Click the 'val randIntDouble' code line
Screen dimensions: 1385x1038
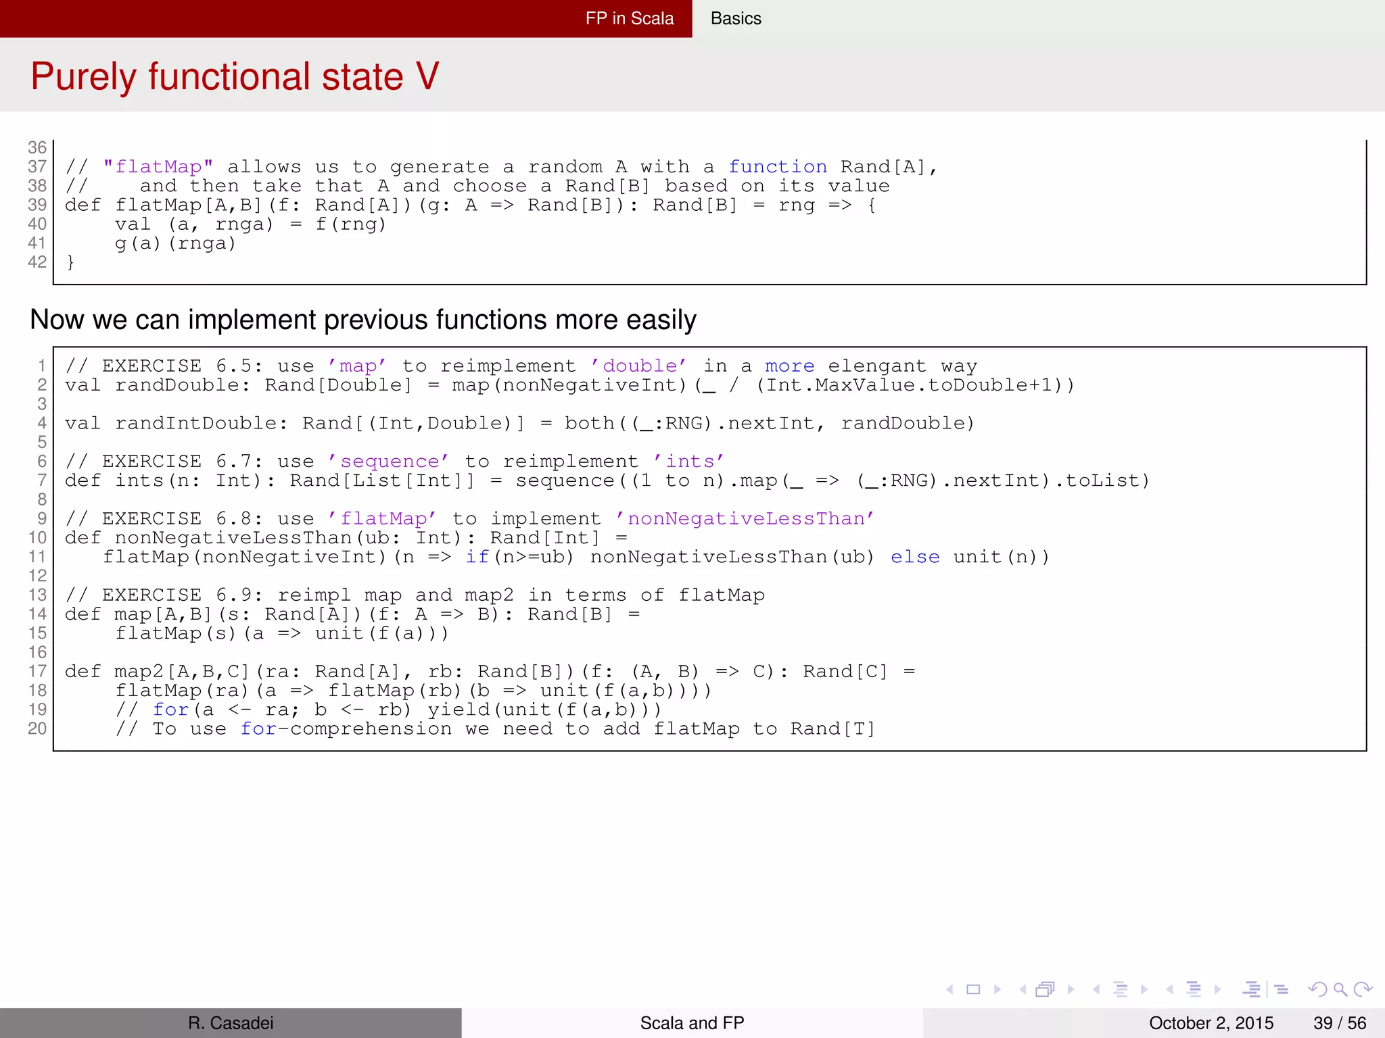click(520, 424)
